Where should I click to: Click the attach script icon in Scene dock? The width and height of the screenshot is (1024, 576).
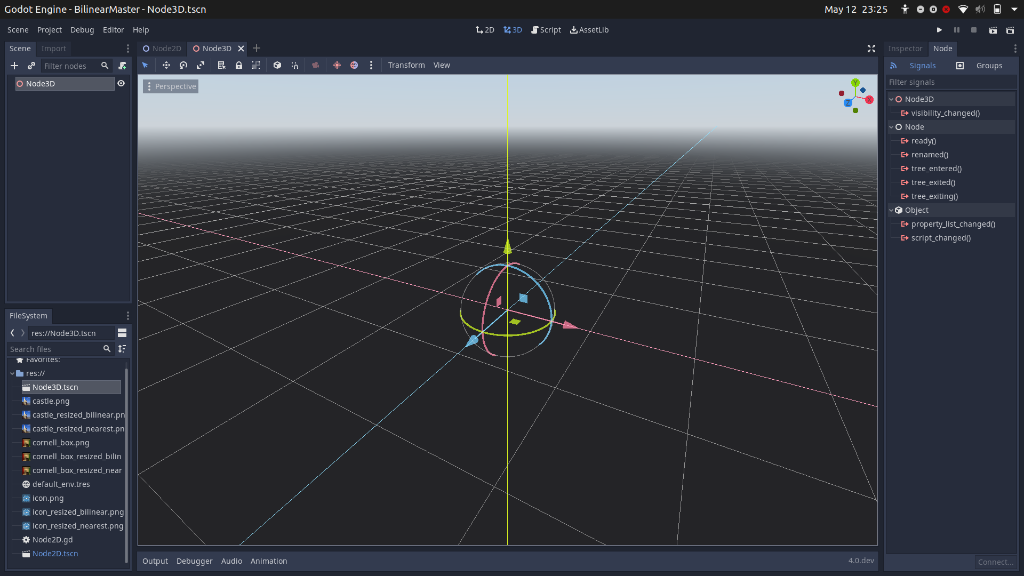[x=122, y=66]
